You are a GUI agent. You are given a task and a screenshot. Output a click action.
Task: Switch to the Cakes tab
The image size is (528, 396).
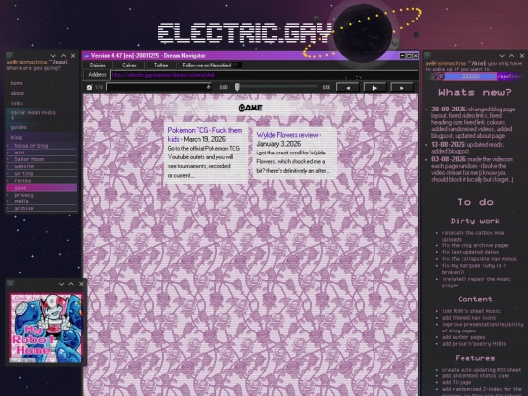click(x=129, y=66)
